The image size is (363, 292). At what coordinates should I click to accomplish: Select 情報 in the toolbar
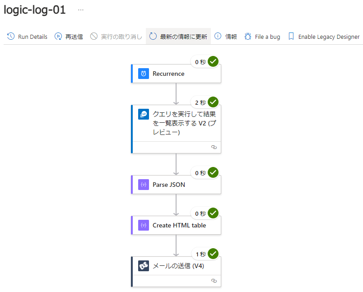pyautogui.click(x=226, y=37)
